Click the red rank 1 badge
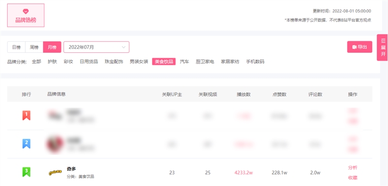 pos(26,115)
